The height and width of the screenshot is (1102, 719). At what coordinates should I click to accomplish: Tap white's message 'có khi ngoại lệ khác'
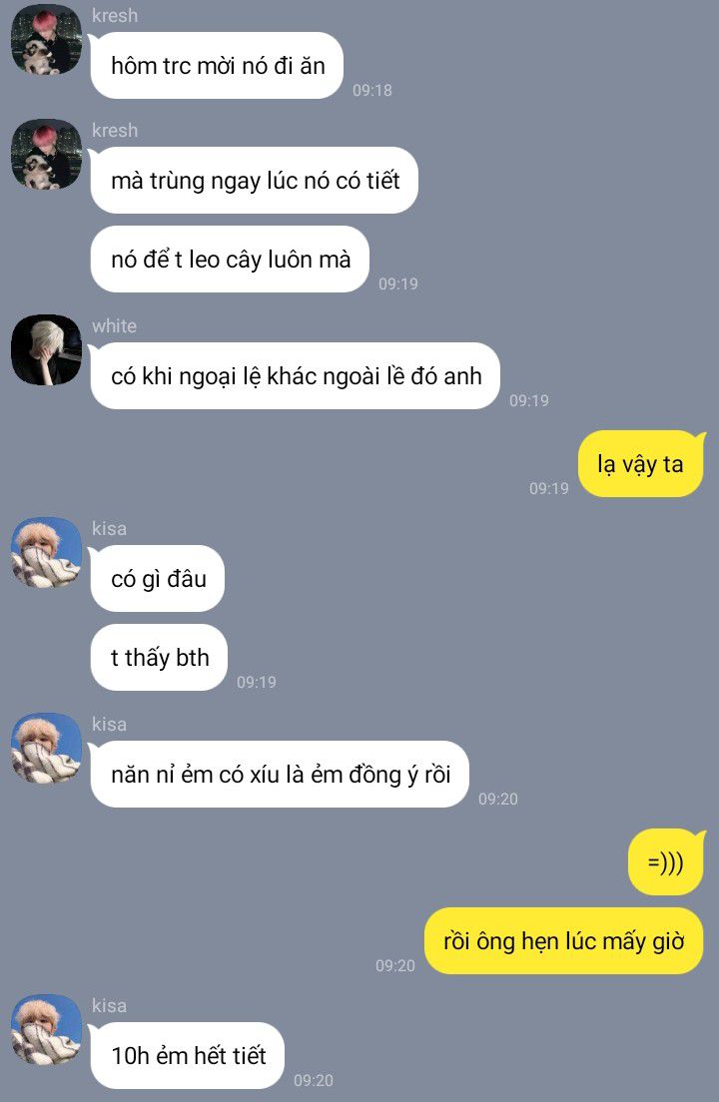296,376
